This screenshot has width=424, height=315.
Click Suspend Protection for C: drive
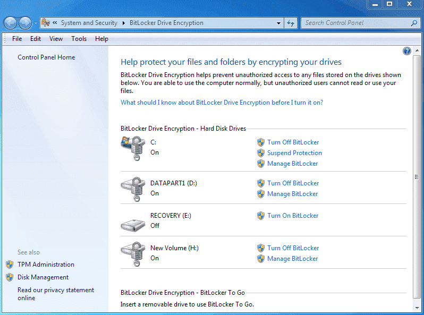[x=294, y=153]
